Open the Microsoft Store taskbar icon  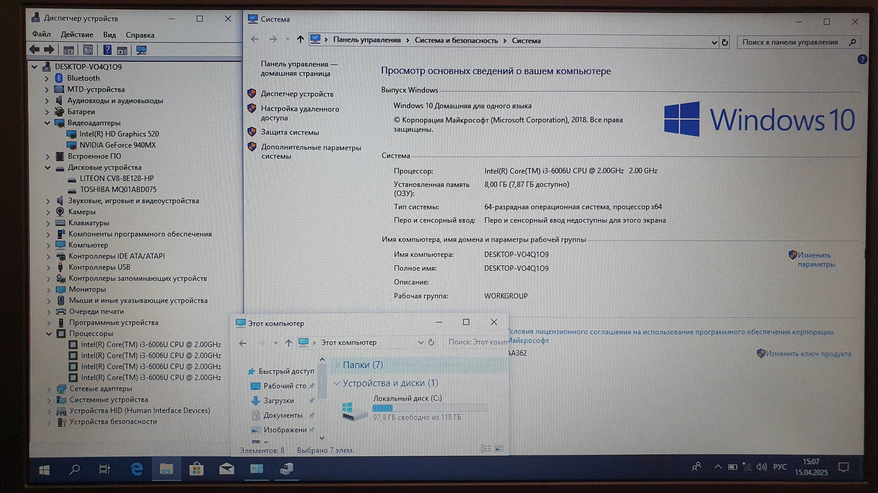pyautogui.click(x=196, y=469)
